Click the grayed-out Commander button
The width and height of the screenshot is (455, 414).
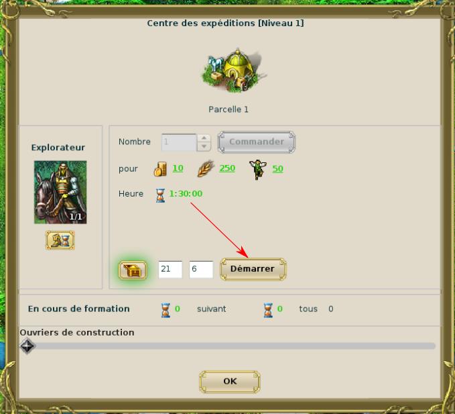coord(257,142)
